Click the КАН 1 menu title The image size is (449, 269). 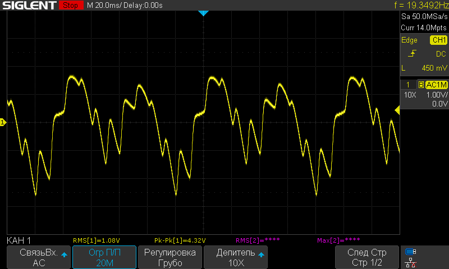(19, 241)
